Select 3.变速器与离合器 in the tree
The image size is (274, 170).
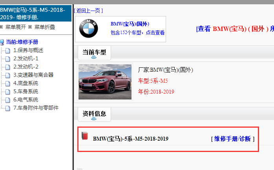coord(33,75)
